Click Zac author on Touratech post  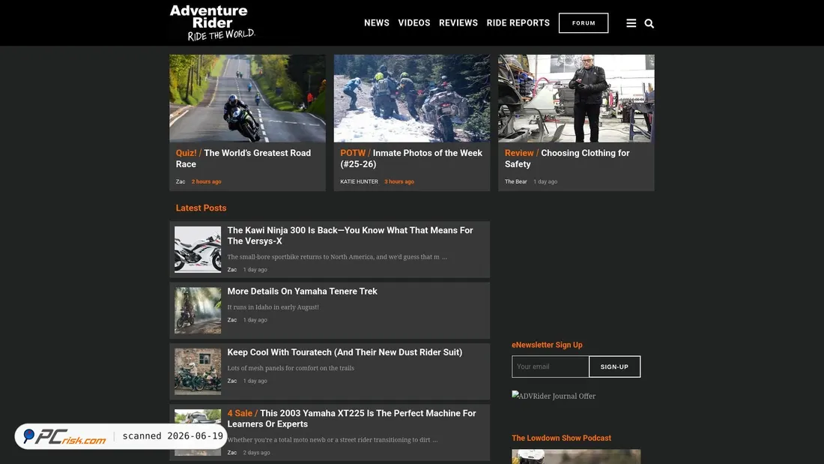pos(231,381)
